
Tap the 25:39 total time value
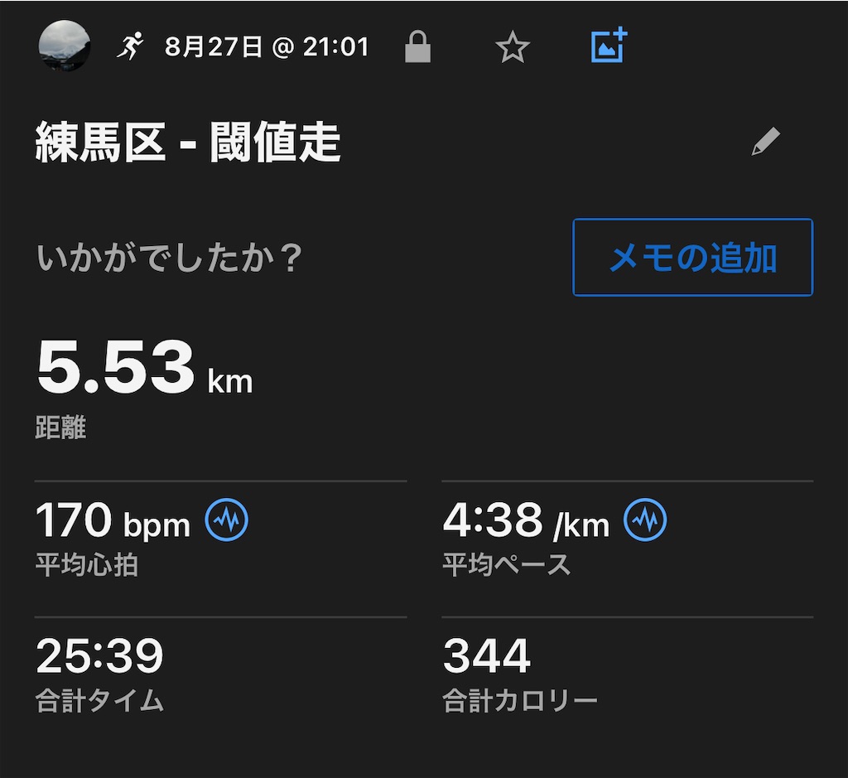99,655
